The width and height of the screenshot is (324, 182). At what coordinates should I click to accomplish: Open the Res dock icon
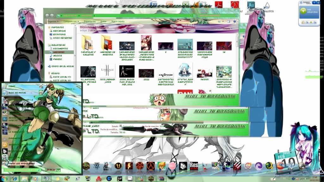click(194, 166)
